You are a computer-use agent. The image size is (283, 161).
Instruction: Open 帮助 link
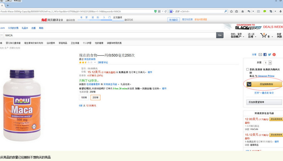pyautogui.click(x=41, y=28)
